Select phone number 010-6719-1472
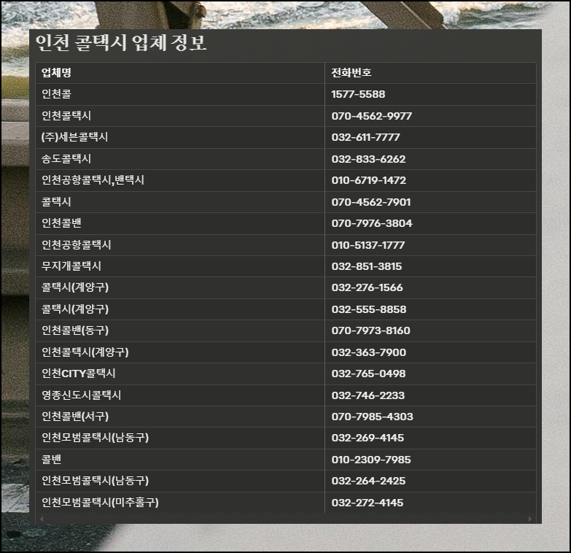This screenshot has width=571, height=553. (x=368, y=180)
